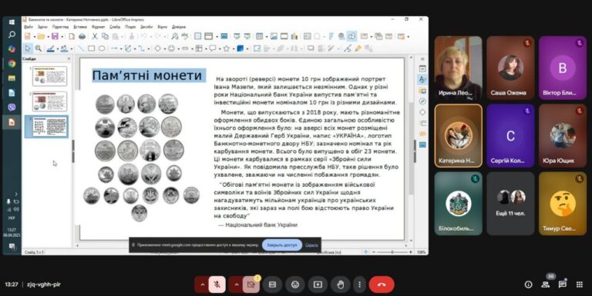Screen dimensions: 592x296
Task: Send a reaction with emoji button
Action: pos(295,284)
